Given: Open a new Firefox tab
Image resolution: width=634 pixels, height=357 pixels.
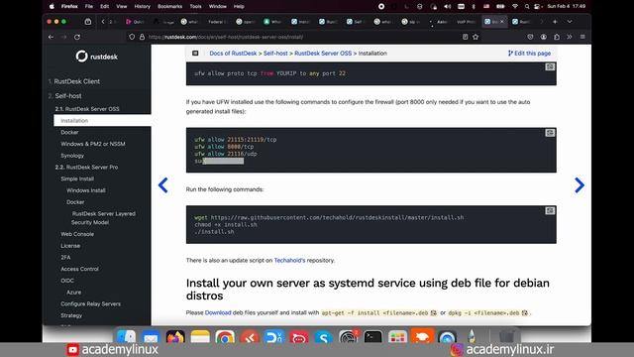Looking at the screenshot, I should 555,22.
